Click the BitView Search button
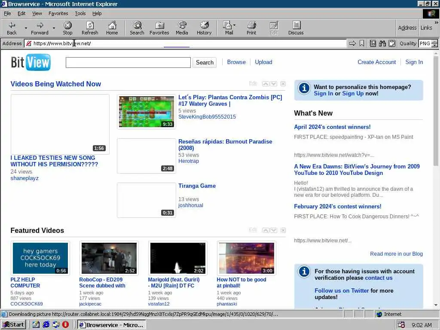Image resolution: width=440 pixels, height=330 pixels. 205,62
